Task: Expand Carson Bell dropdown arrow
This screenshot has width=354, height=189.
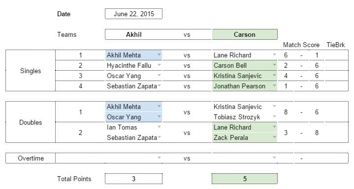Action: pyautogui.click(x=274, y=65)
